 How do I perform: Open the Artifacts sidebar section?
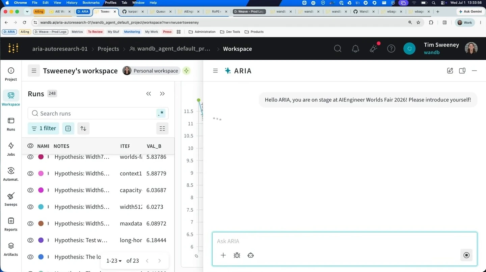click(x=11, y=249)
